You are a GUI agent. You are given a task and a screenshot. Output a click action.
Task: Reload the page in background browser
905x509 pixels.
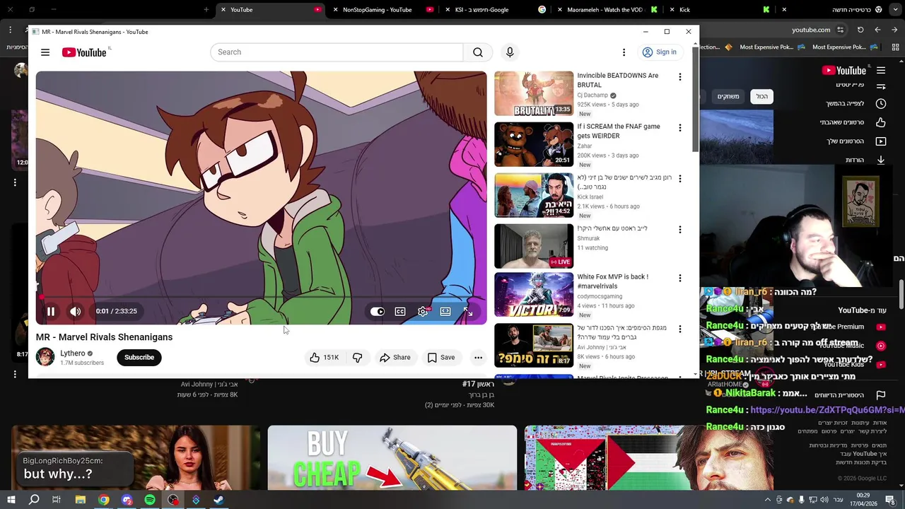pos(860,30)
